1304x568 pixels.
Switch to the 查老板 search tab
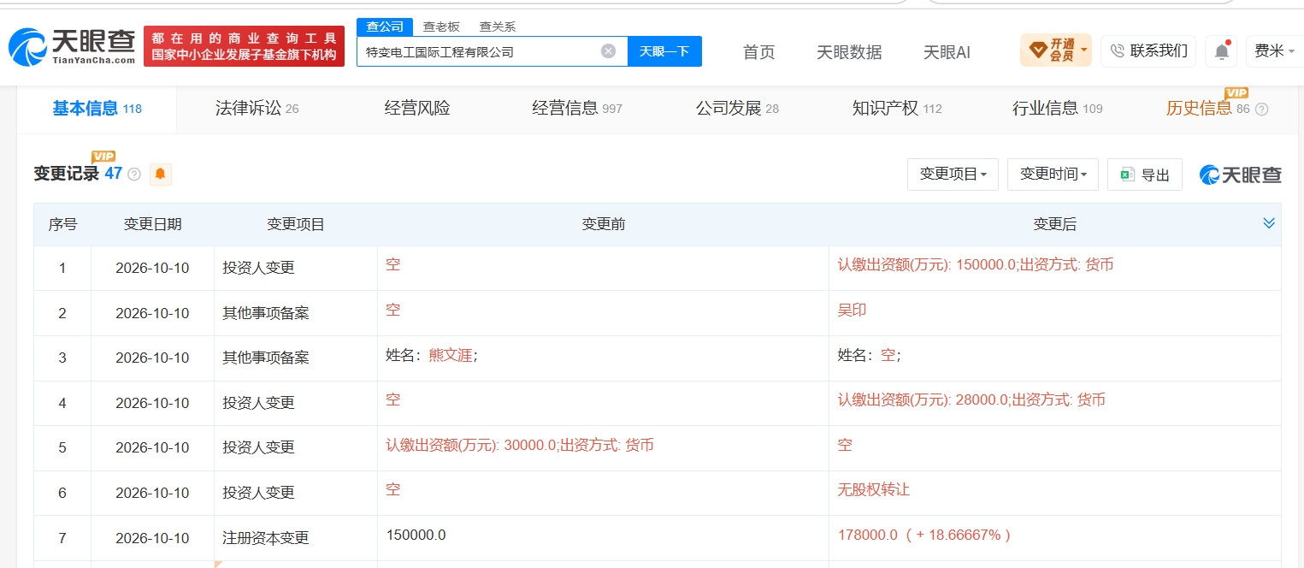coord(441,27)
